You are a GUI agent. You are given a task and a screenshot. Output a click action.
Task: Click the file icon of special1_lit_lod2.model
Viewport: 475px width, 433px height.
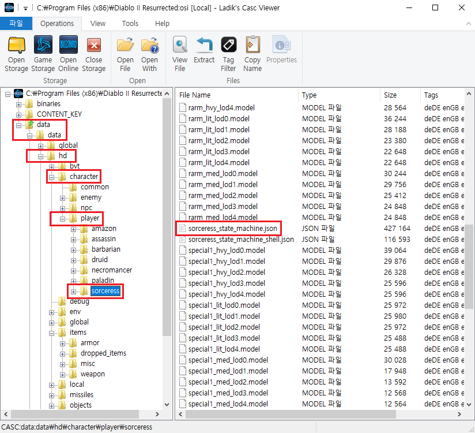(x=182, y=327)
